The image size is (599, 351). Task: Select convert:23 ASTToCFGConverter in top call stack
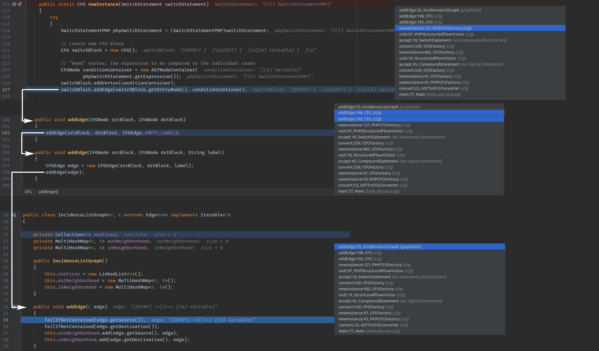[x=480, y=88]
